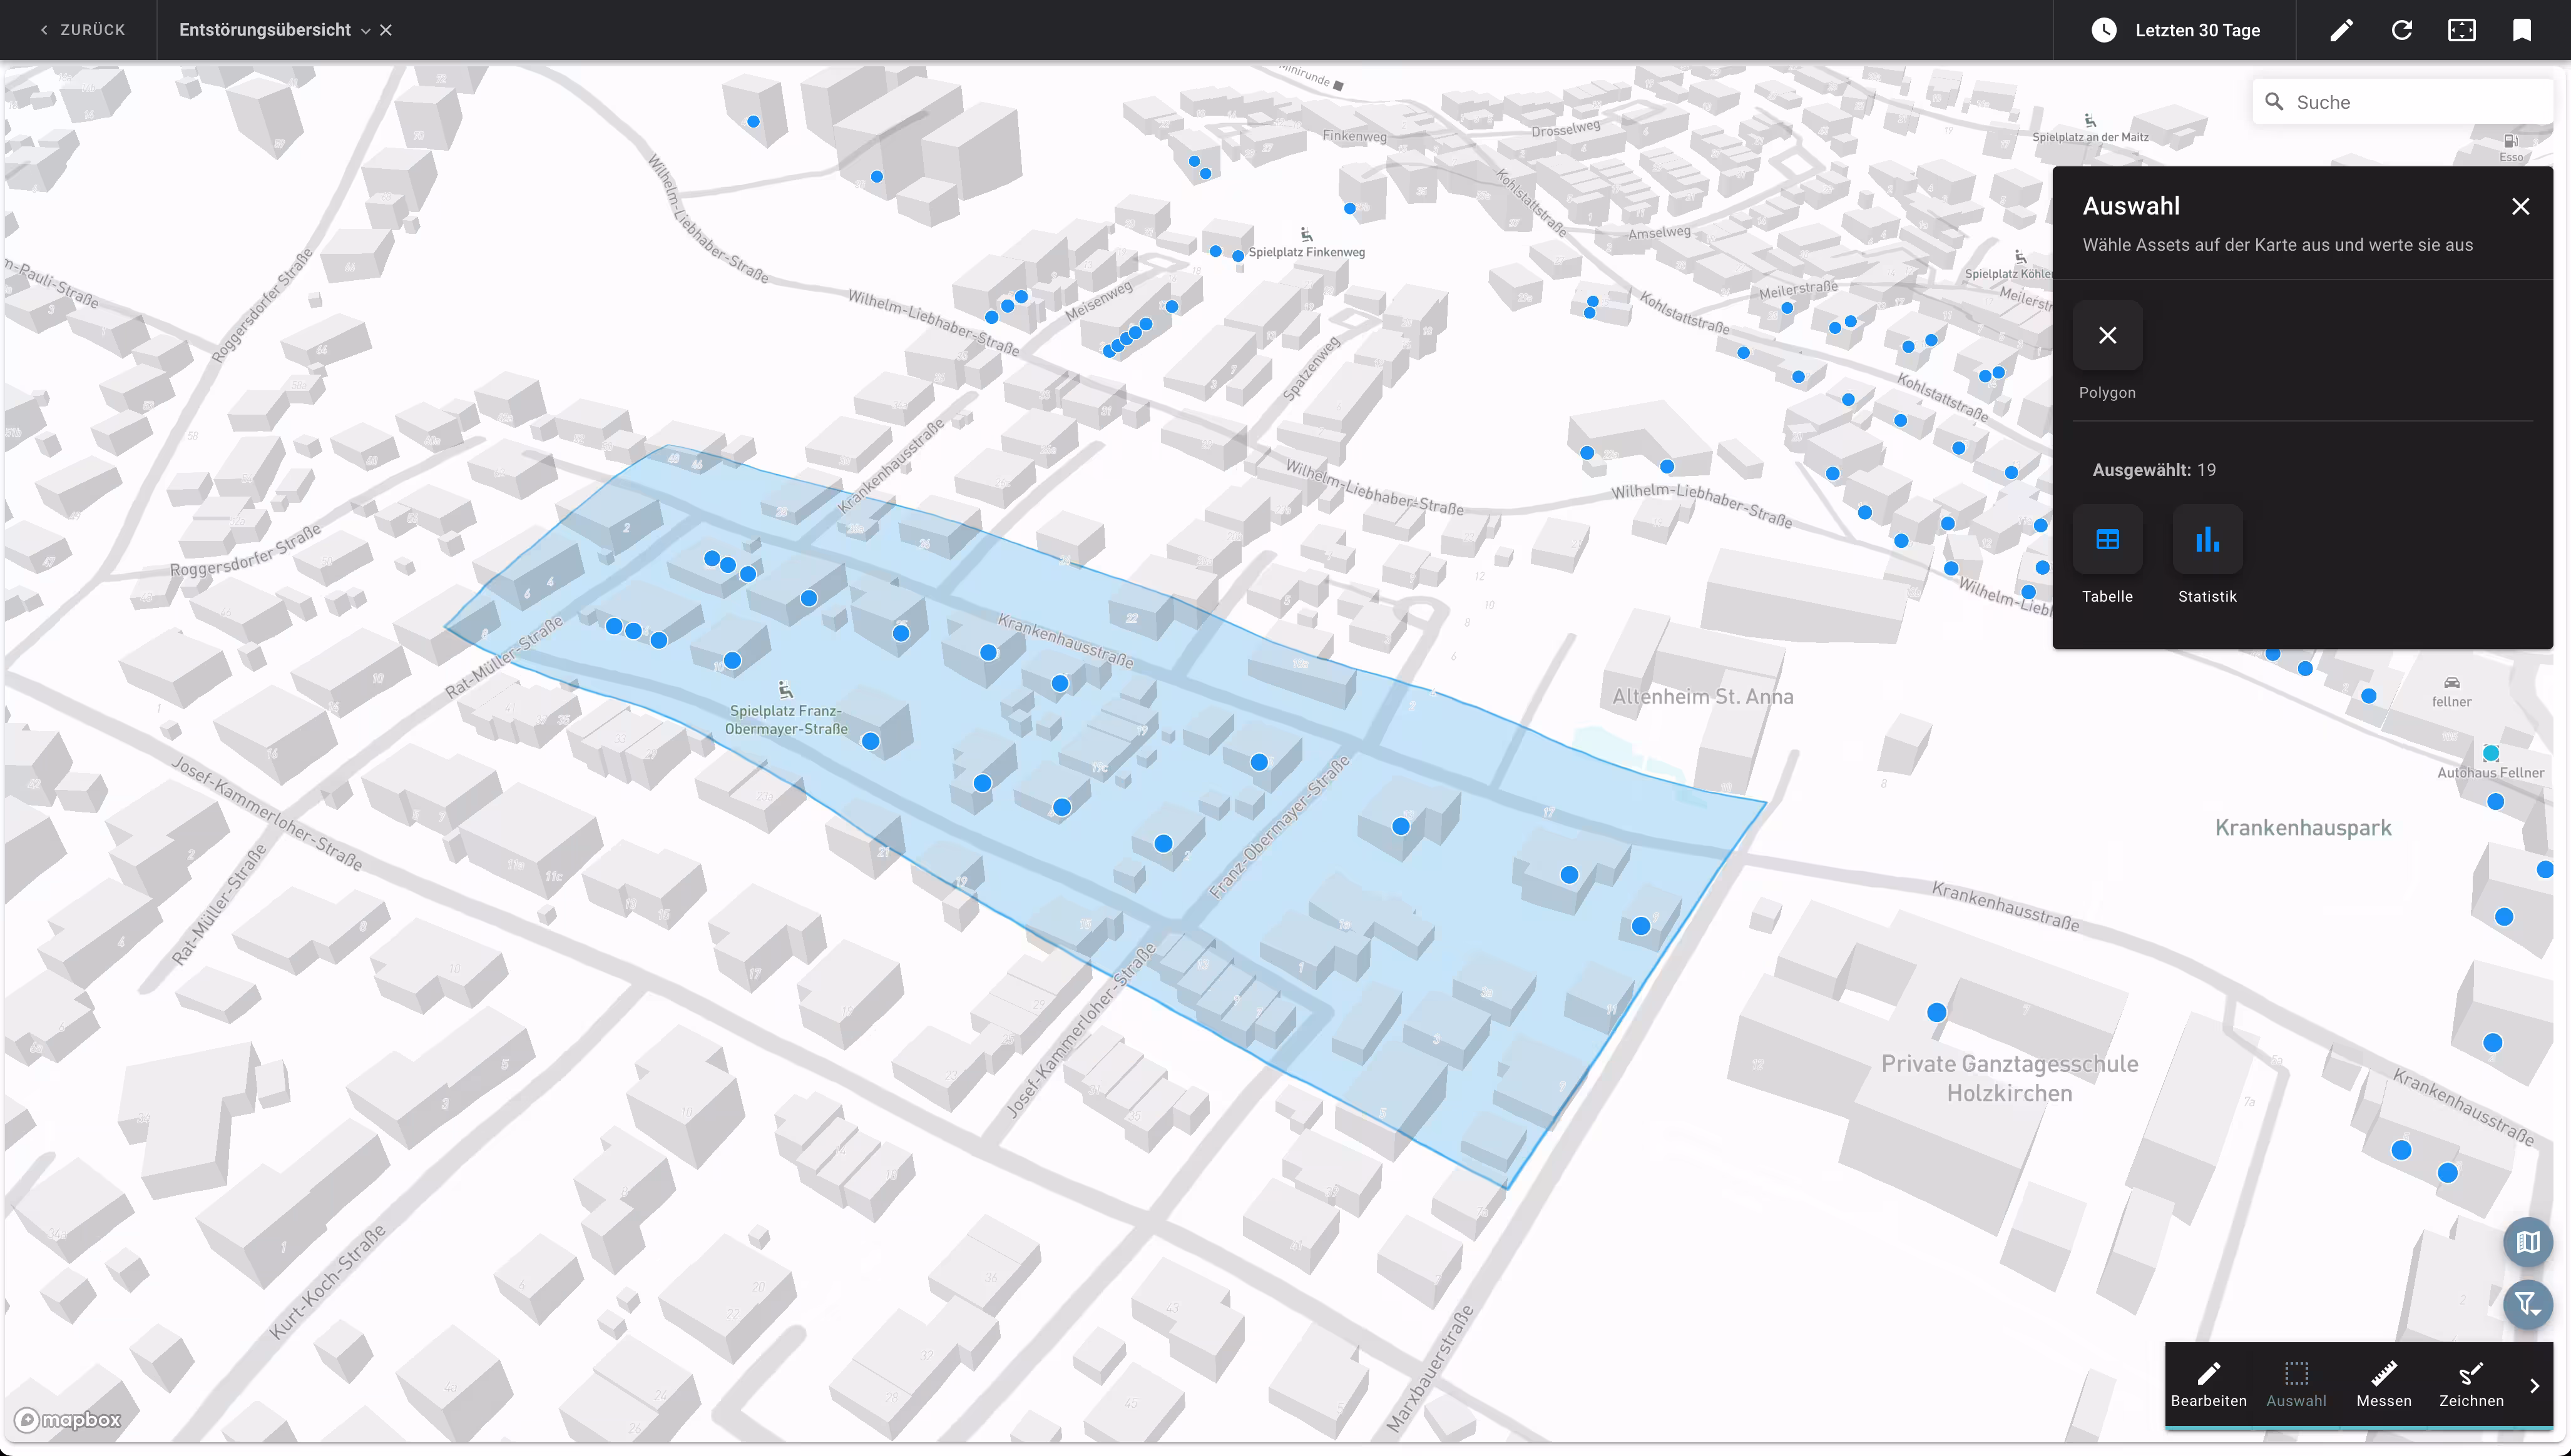
Task: Click the Spielplatz an der Maitz icon
Action: [x=2089, y=121]
